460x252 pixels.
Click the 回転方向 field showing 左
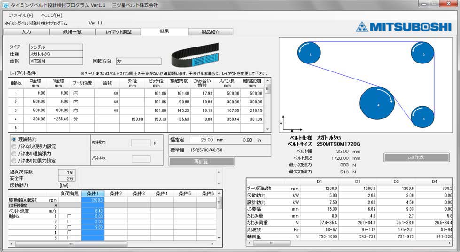pos(139,61)
